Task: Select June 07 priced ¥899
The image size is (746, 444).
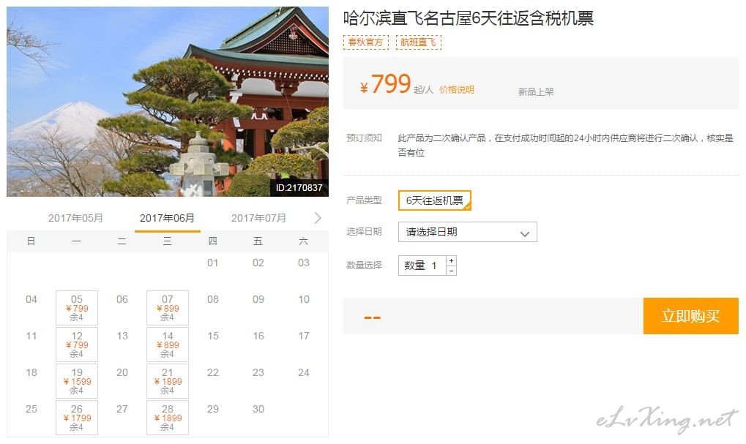Action: tap(168, 308)
